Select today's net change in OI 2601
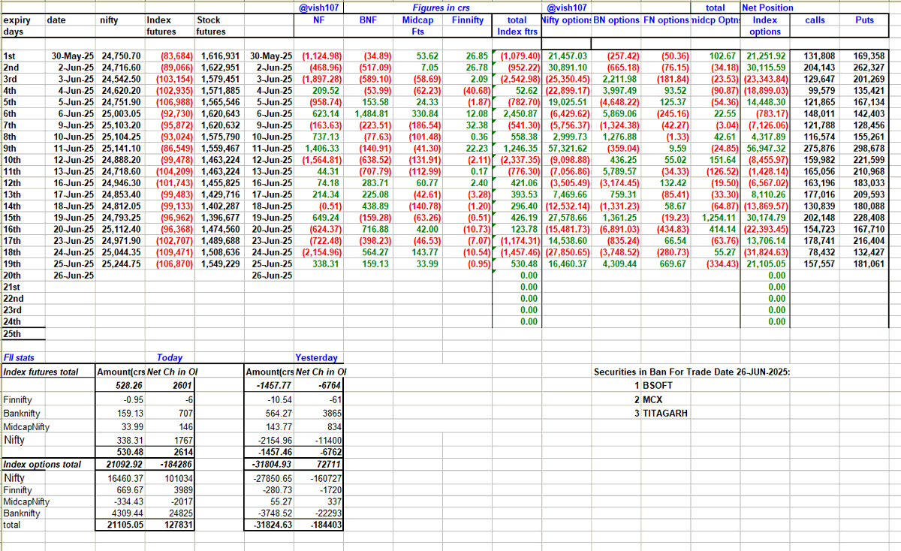This screenshot has width=901, height=551. (182, 385)
